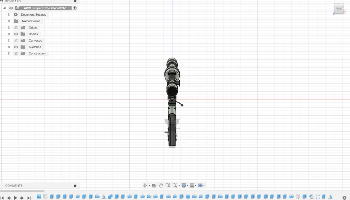This screenshot has height=200, width=350.
Task: Expand the Named Views folder
Action: point(9,21)
